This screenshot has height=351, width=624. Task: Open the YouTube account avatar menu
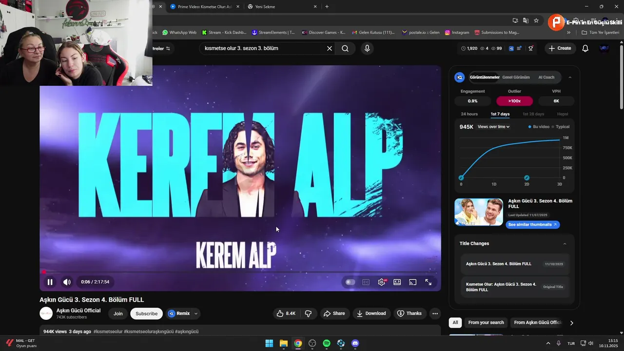[604, 48]
